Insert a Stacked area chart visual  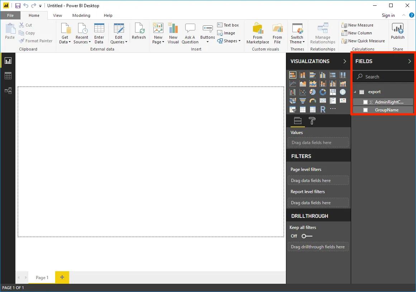coord(312,84)
